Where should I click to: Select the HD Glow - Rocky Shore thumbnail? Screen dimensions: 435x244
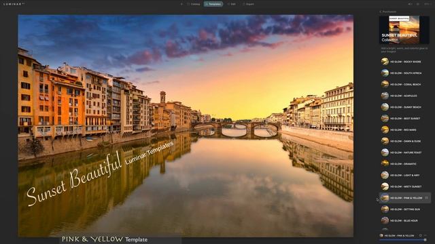coord(385,62)
